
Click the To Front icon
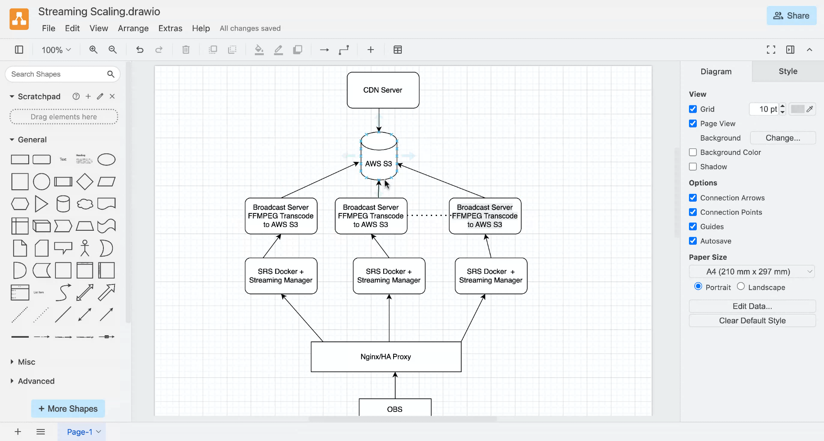[x=213, y=50]
